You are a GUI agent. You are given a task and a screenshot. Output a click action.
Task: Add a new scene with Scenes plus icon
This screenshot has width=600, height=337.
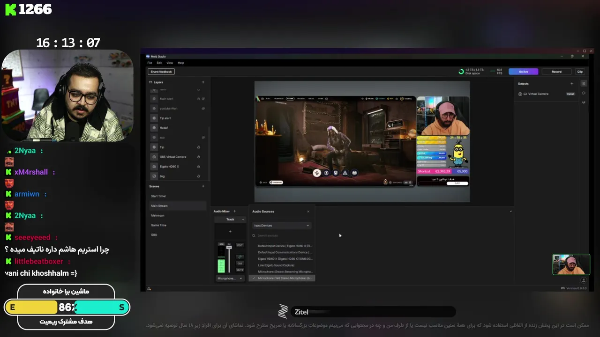click(x=203, y=186)
